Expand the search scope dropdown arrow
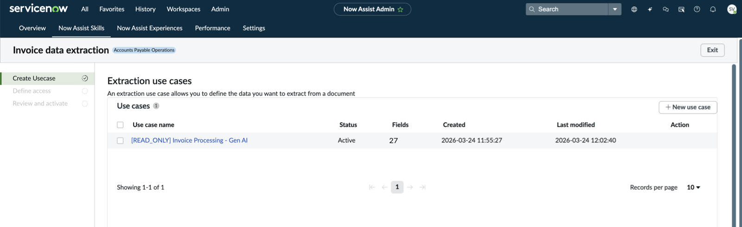 (x=615, y=9)
